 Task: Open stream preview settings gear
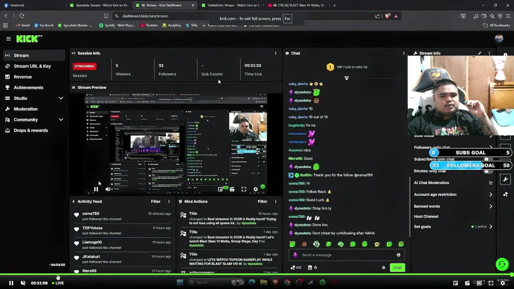(255, 189)
